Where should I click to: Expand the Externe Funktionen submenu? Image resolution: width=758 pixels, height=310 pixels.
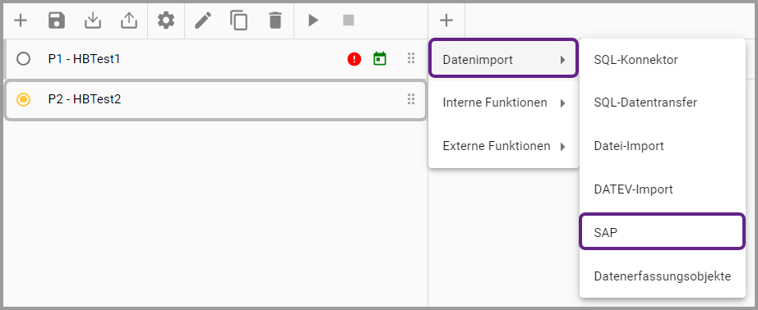(x=504, y=146)
